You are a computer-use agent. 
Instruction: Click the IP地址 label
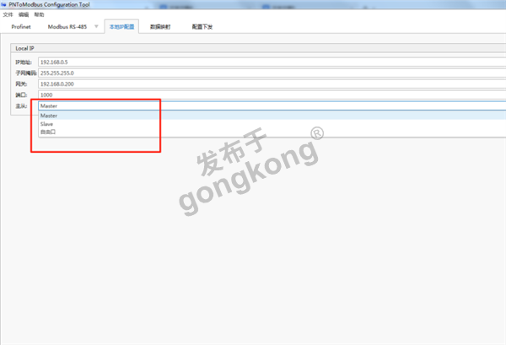pyautogui.click(x=24, y=62)
